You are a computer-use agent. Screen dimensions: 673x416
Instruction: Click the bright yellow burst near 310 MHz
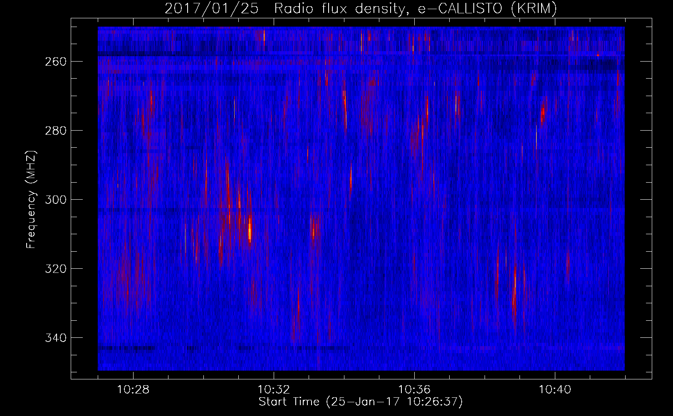coord(250,231)
